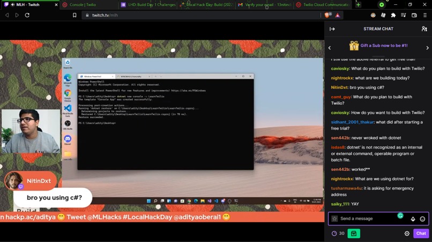Switch to Verify your email Gmail tab

(265, 5)
